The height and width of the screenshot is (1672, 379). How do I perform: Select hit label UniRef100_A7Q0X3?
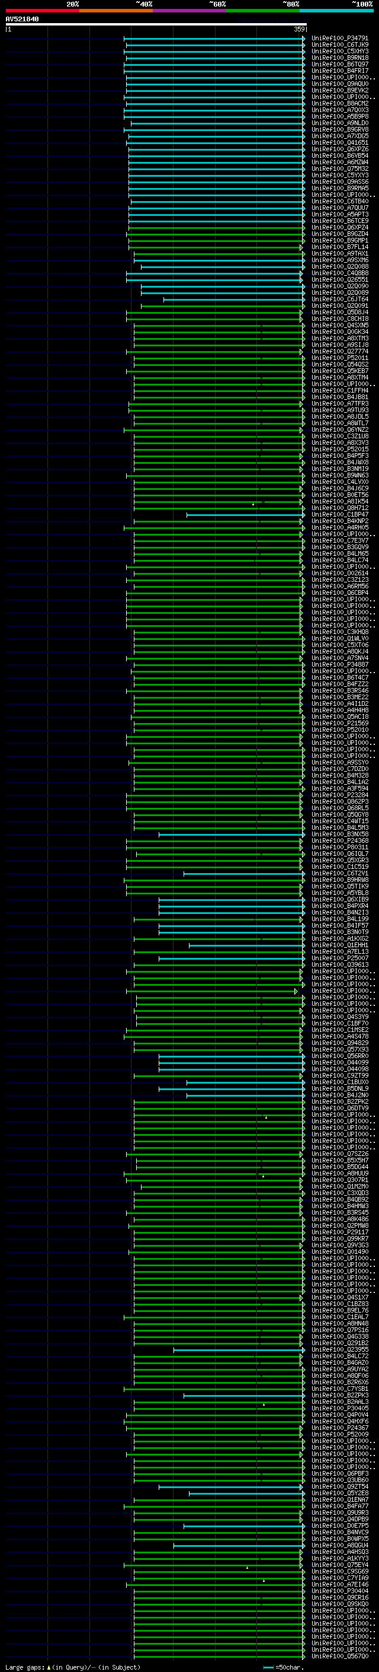coord(339,110)
